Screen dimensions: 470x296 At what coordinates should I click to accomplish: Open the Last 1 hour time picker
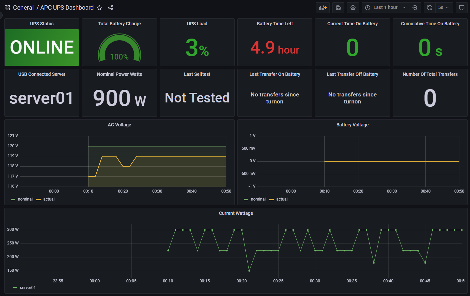385,8
